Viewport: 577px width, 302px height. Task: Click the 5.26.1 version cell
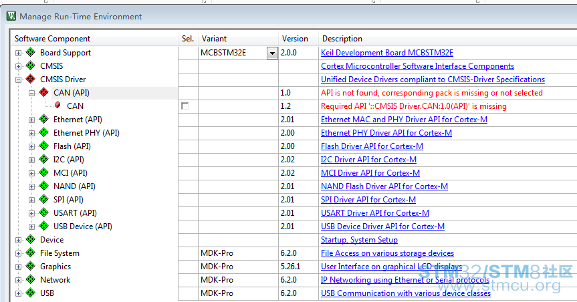[x=298, y=267]
